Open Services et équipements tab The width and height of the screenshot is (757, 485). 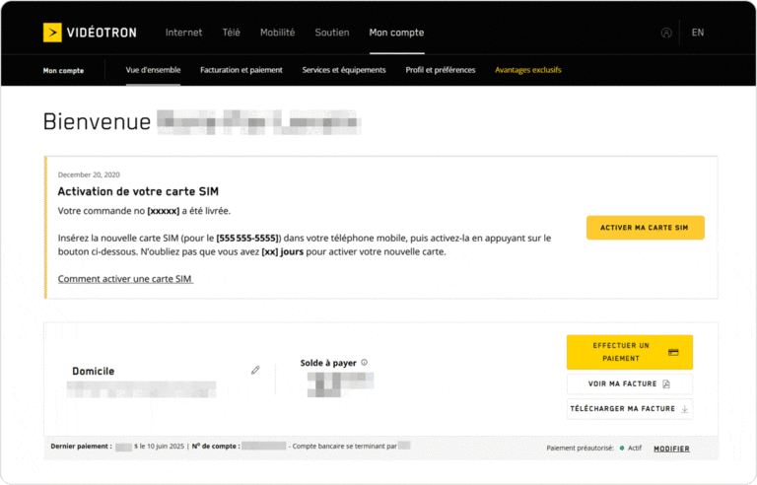click(343, 70)
